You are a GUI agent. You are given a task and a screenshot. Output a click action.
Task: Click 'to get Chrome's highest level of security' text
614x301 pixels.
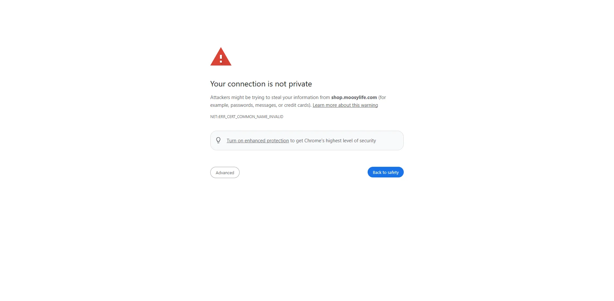333,141
